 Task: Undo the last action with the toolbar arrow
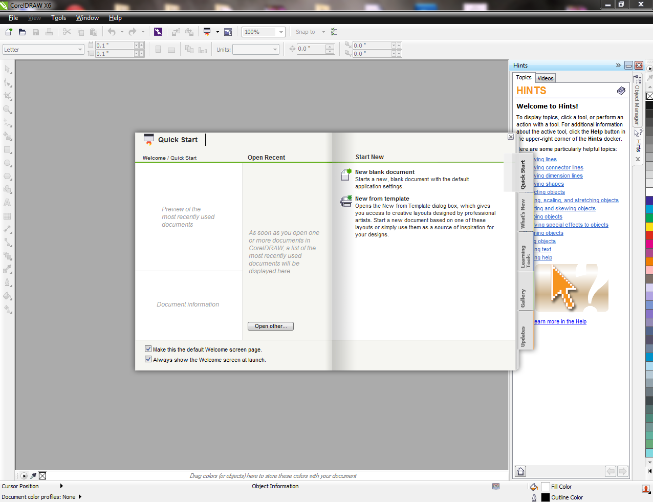pos(112,31)
